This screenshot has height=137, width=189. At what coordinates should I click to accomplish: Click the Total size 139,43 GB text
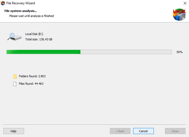click(x=39, y=39)
